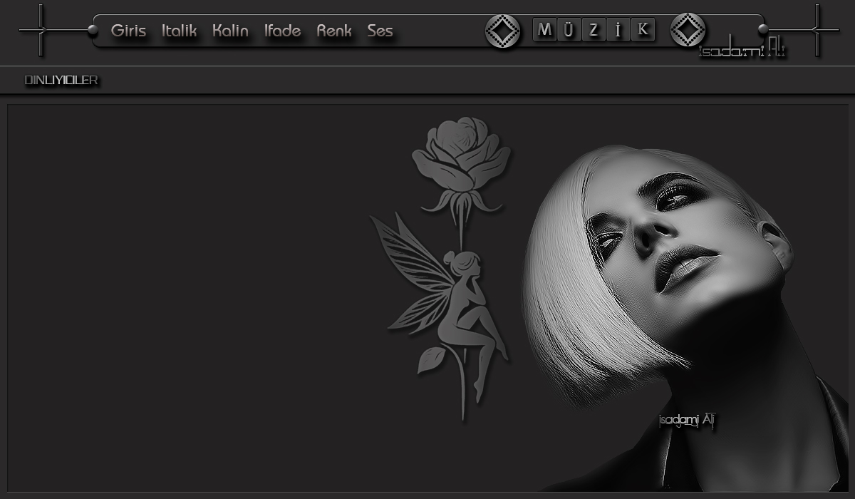The width and height of the screenshot is (855, 499).
Task: Click the K tile in MÜZİK
Action: coord(643,30)
